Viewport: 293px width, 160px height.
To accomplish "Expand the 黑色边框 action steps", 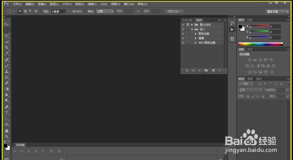I will (x=195, y=34).
